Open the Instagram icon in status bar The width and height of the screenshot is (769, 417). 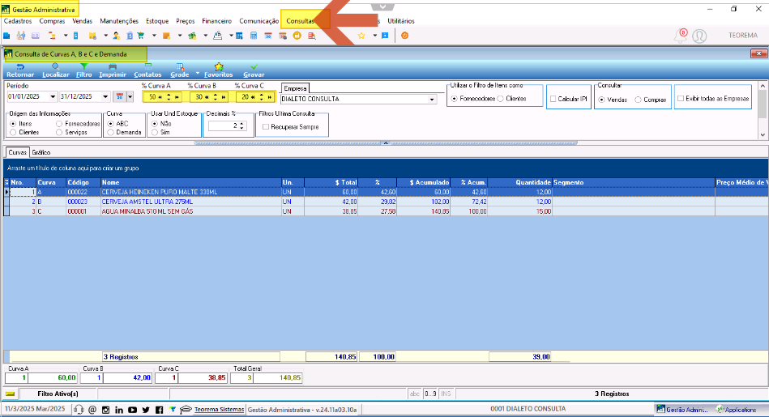(x=105, y=410)
